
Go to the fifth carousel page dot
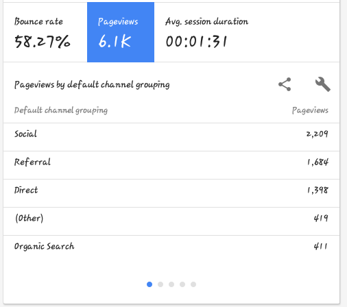coord(193,284)
